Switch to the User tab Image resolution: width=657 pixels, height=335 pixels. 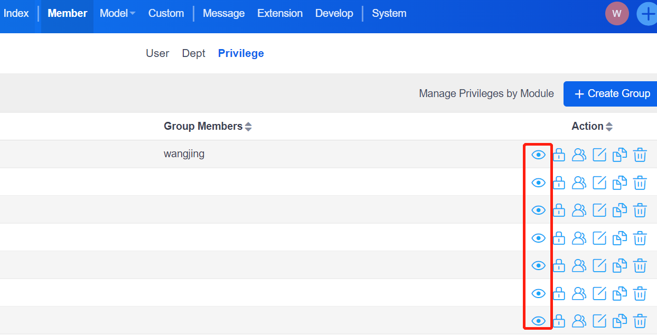(x=157, y=53)
